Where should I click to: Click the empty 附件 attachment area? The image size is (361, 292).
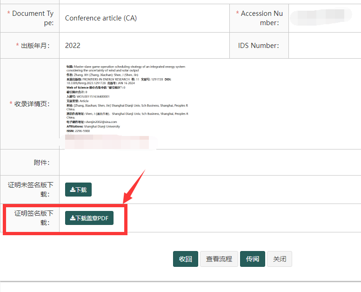(209, 163)
